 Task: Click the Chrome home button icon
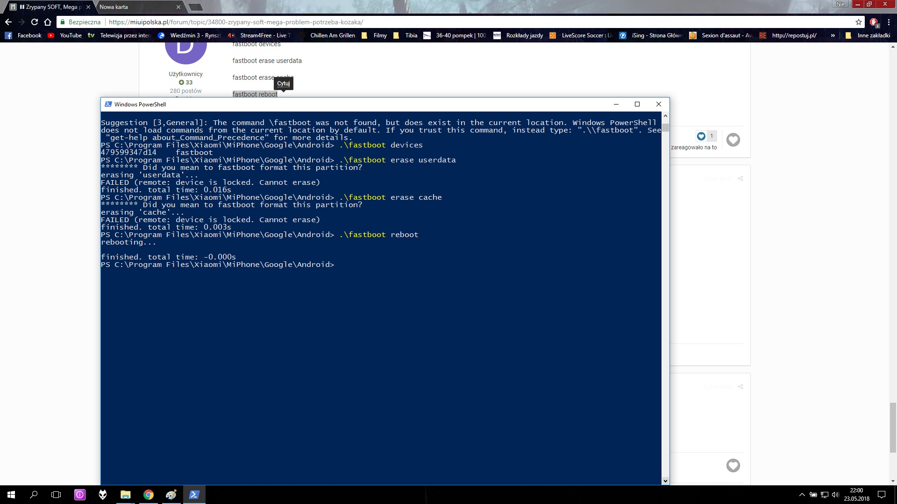pyautogui.click(x=47, y=22)
